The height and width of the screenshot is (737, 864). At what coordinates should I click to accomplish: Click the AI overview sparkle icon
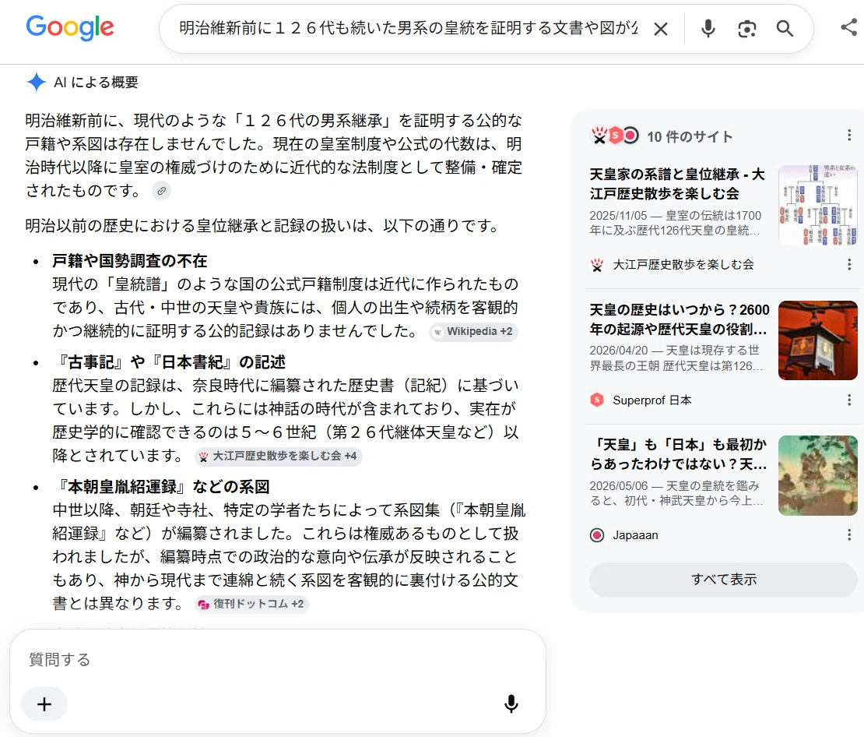point(37,83)
